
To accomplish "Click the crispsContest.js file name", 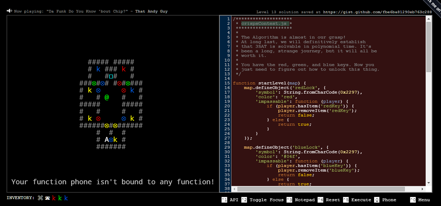I will 264,23.
